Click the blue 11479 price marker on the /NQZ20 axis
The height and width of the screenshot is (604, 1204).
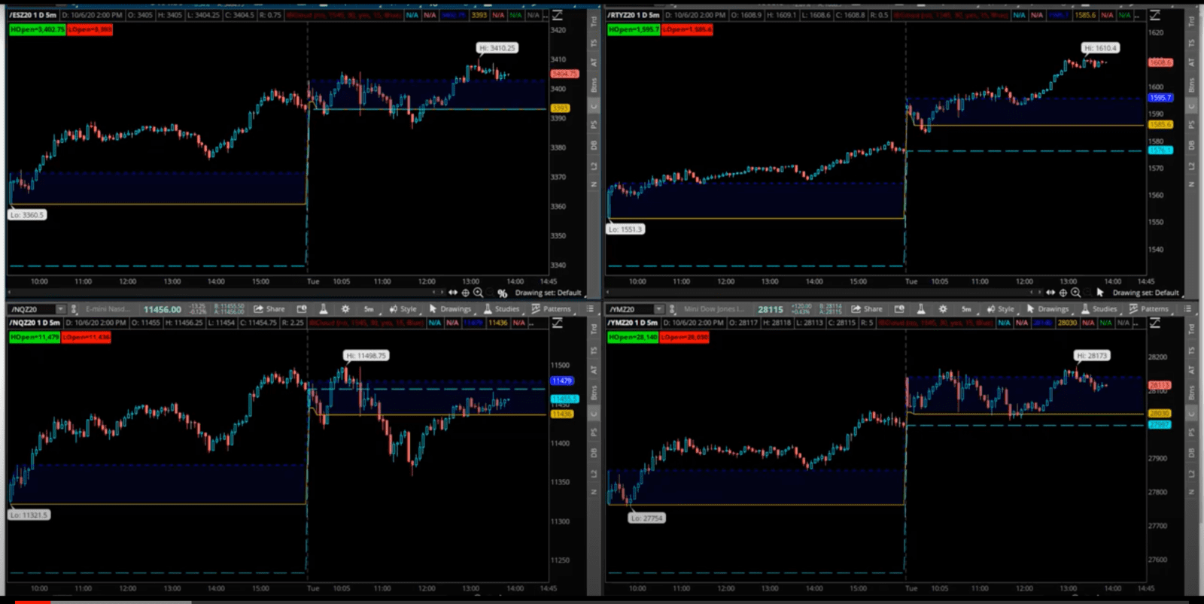[x=562, y=381]
